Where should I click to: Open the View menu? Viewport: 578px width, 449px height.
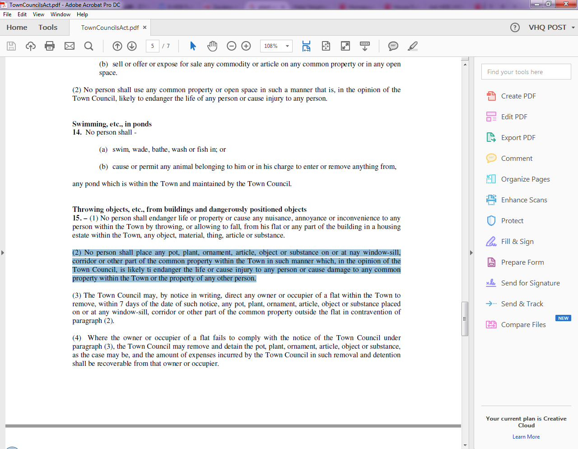point(38,14)
